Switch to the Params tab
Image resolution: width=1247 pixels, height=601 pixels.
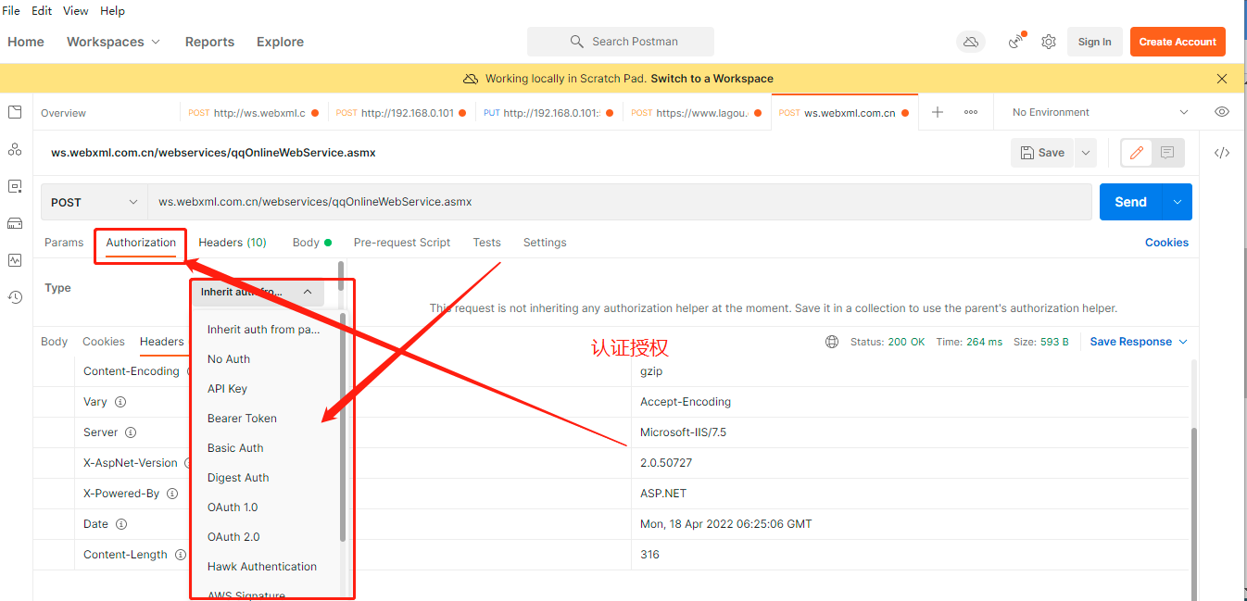(x=64, y=243)
